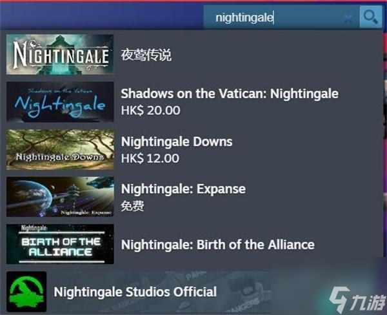Choose the Nightingale Downs result title
Image resolution: width=387 pixels, height=315 pixels.
[x=177, y=141]
